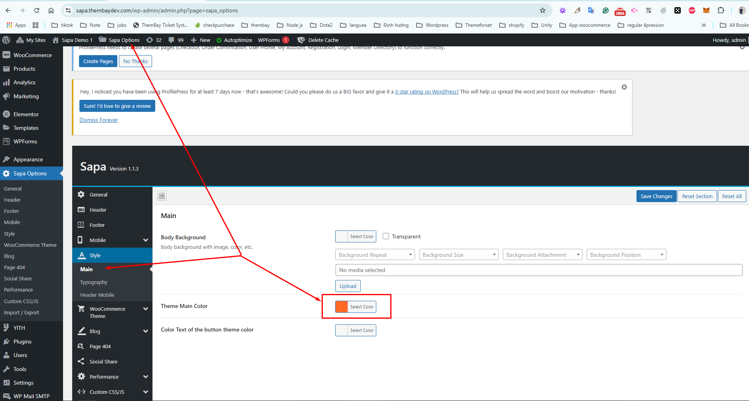Open Header tab in Sapa panel
This screenshot has width=749, height=401.
(113, 210)
